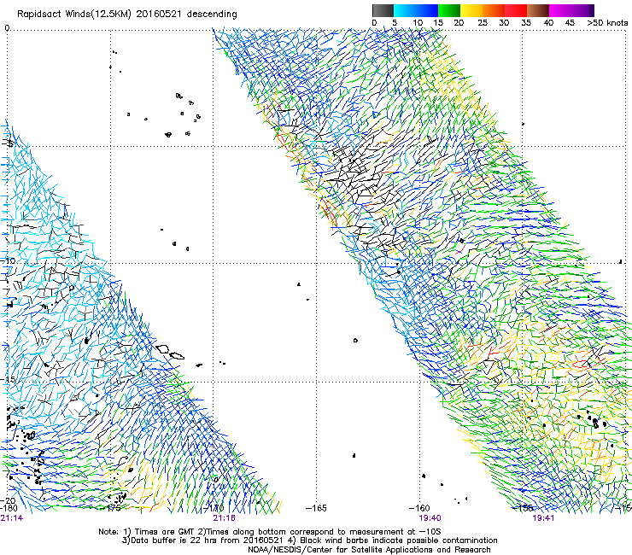
Task: Click the 'Note: 1) Times are GMT' line
Action: coord(270,532)
